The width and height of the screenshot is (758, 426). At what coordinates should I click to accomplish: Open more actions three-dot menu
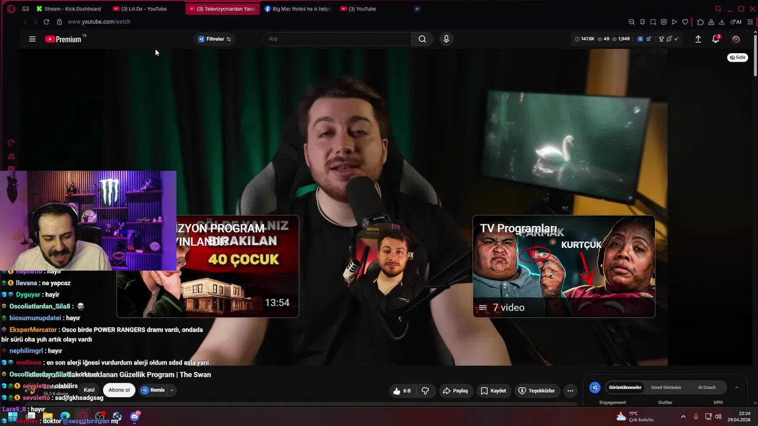pyautogui.click(x=570, y=390)
